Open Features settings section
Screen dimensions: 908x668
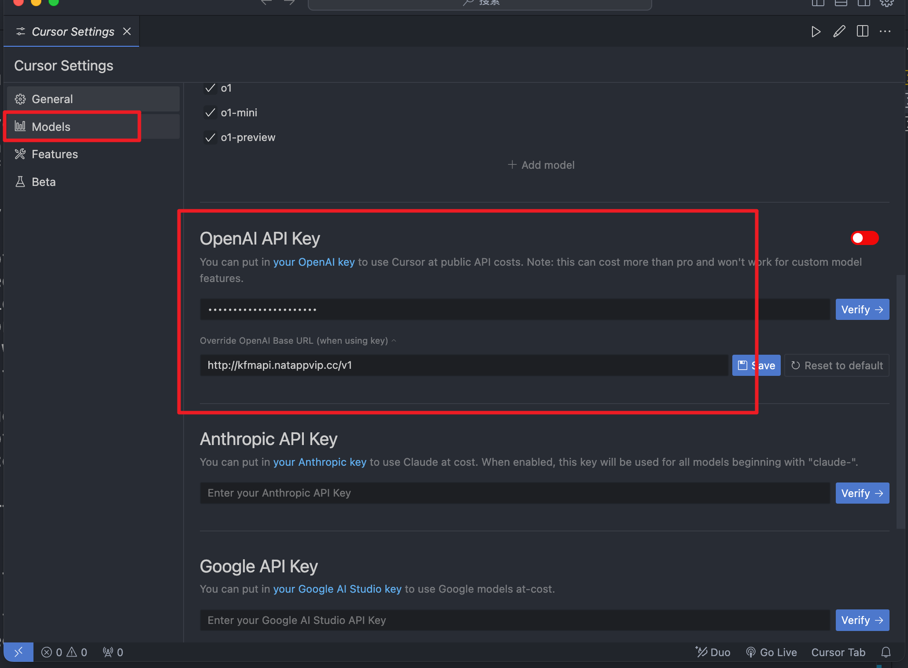[93, 154]
